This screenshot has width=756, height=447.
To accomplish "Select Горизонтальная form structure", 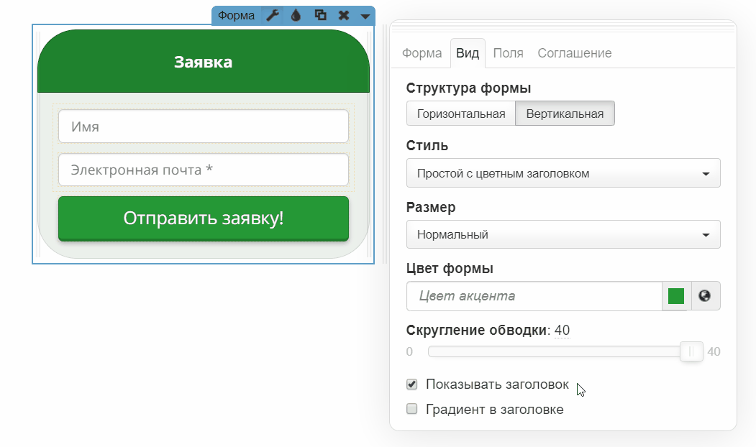I will point(461,114).
